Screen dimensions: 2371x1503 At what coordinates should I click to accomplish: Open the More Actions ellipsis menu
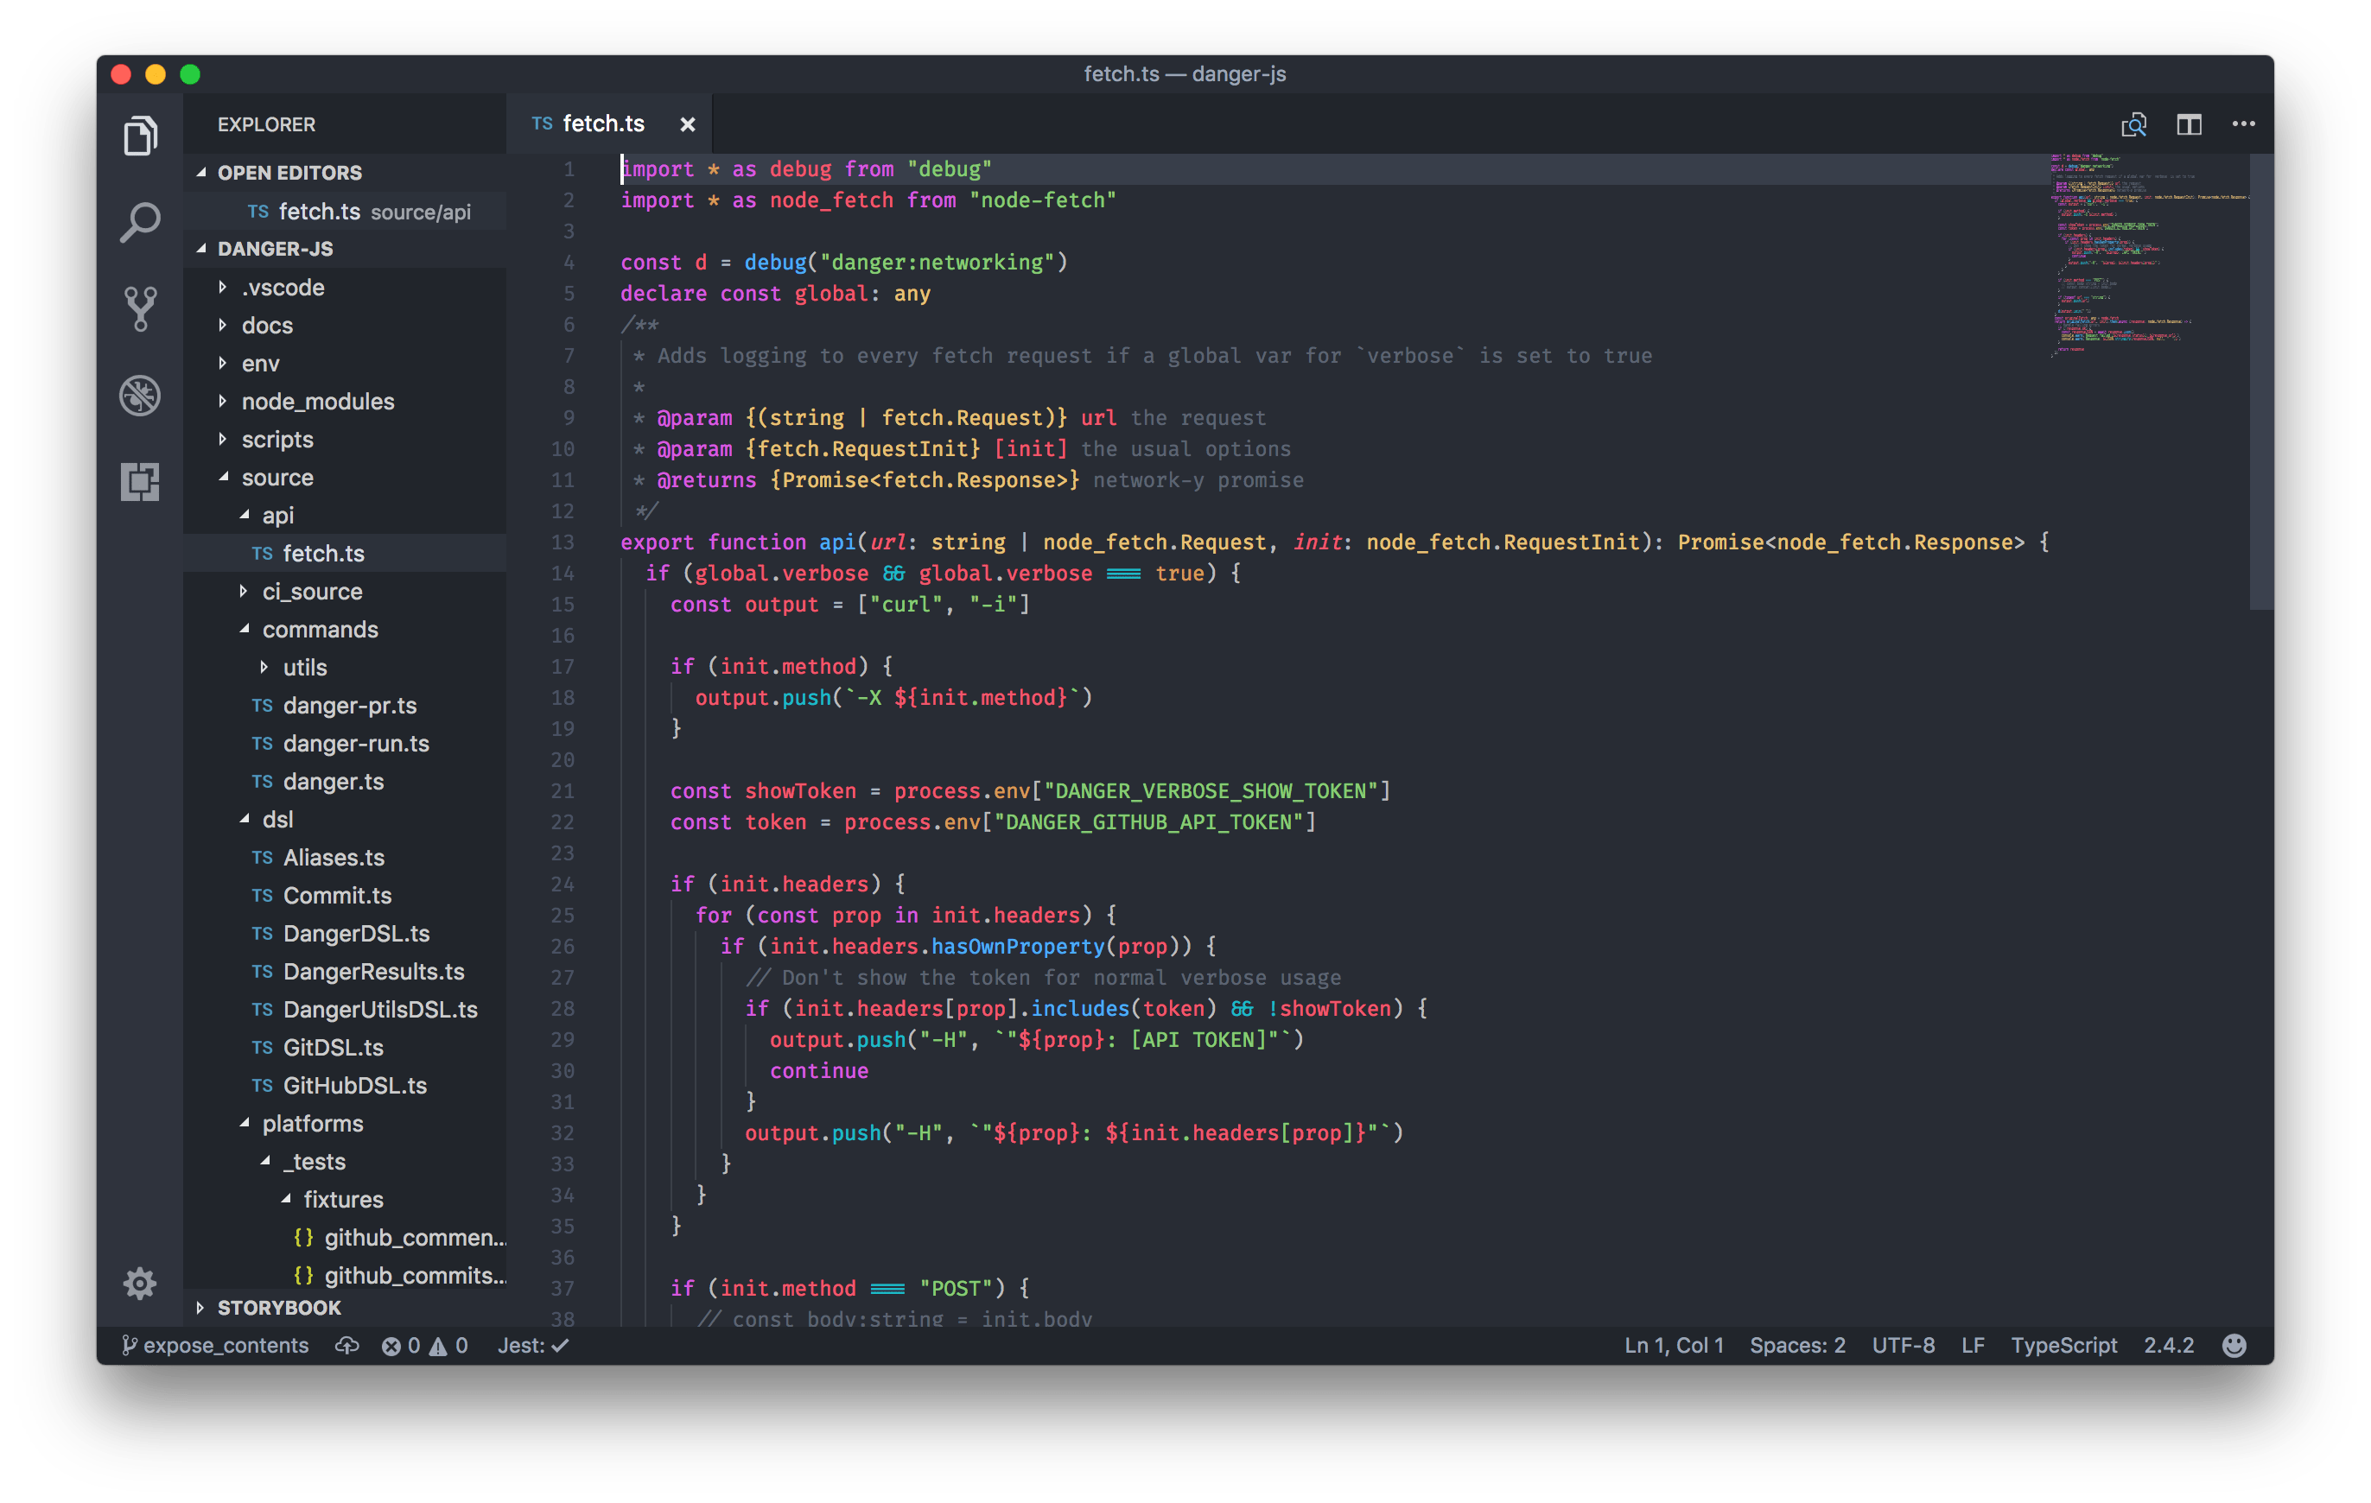coord(2244,124)
